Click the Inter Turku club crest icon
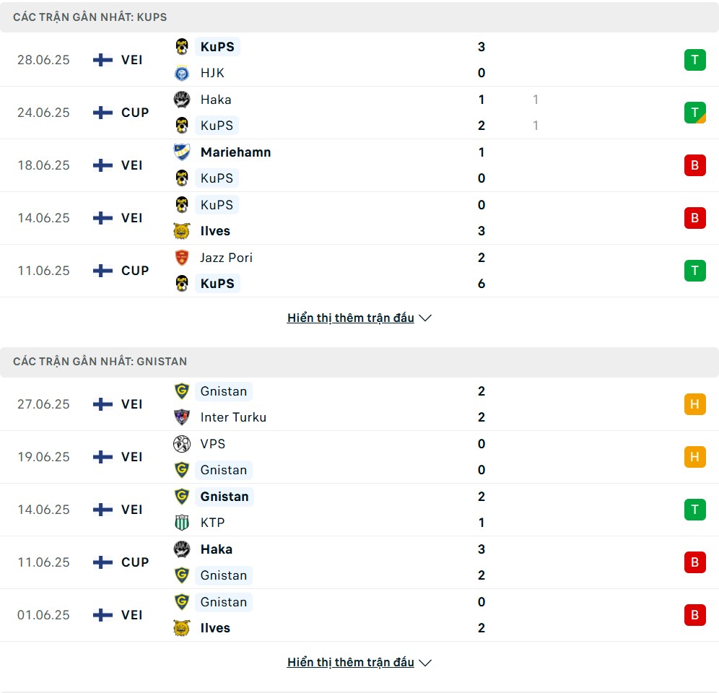Image resolution: width=719 pixels, height=693 pixels. click(x=182, y=417)
